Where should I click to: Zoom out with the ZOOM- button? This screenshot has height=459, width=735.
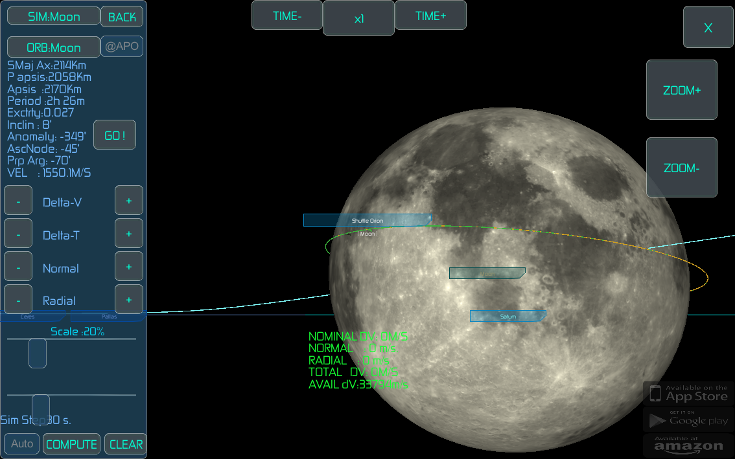click(x=682, y=167)
